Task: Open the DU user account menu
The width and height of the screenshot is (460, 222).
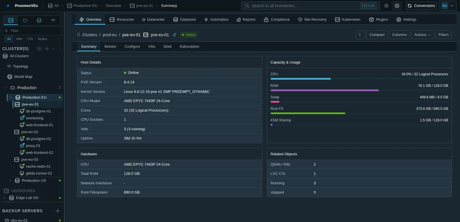Action: click(x=448, y=6)
